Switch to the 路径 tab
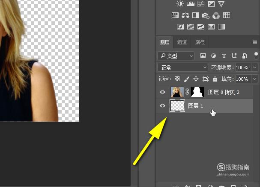 [200, 42]
